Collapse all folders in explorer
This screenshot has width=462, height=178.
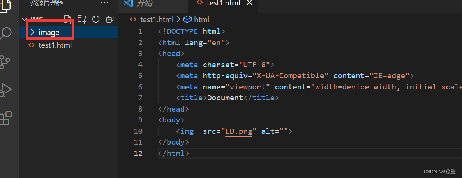109,19
